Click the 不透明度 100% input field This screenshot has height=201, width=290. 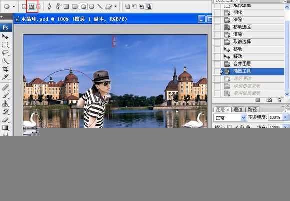(x=275, y=117)
